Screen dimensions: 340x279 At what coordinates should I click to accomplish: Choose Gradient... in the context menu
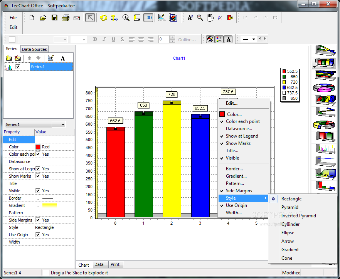(236, 176)
